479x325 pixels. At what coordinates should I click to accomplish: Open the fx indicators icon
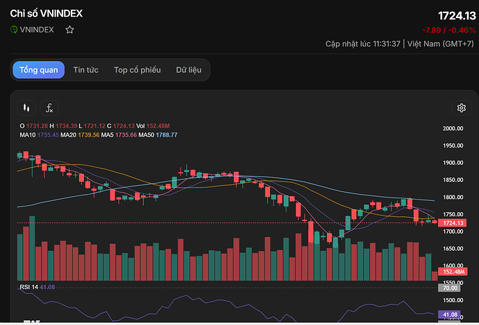click(x=49, y=108)
